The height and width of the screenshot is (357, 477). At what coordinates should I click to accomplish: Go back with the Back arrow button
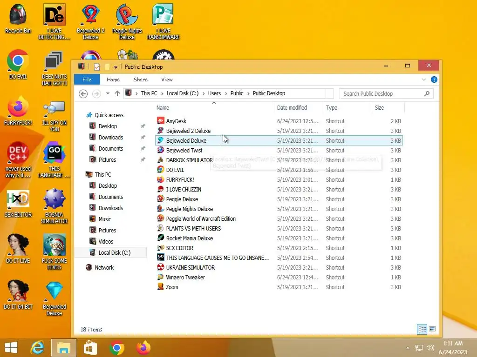coord(83,93)
